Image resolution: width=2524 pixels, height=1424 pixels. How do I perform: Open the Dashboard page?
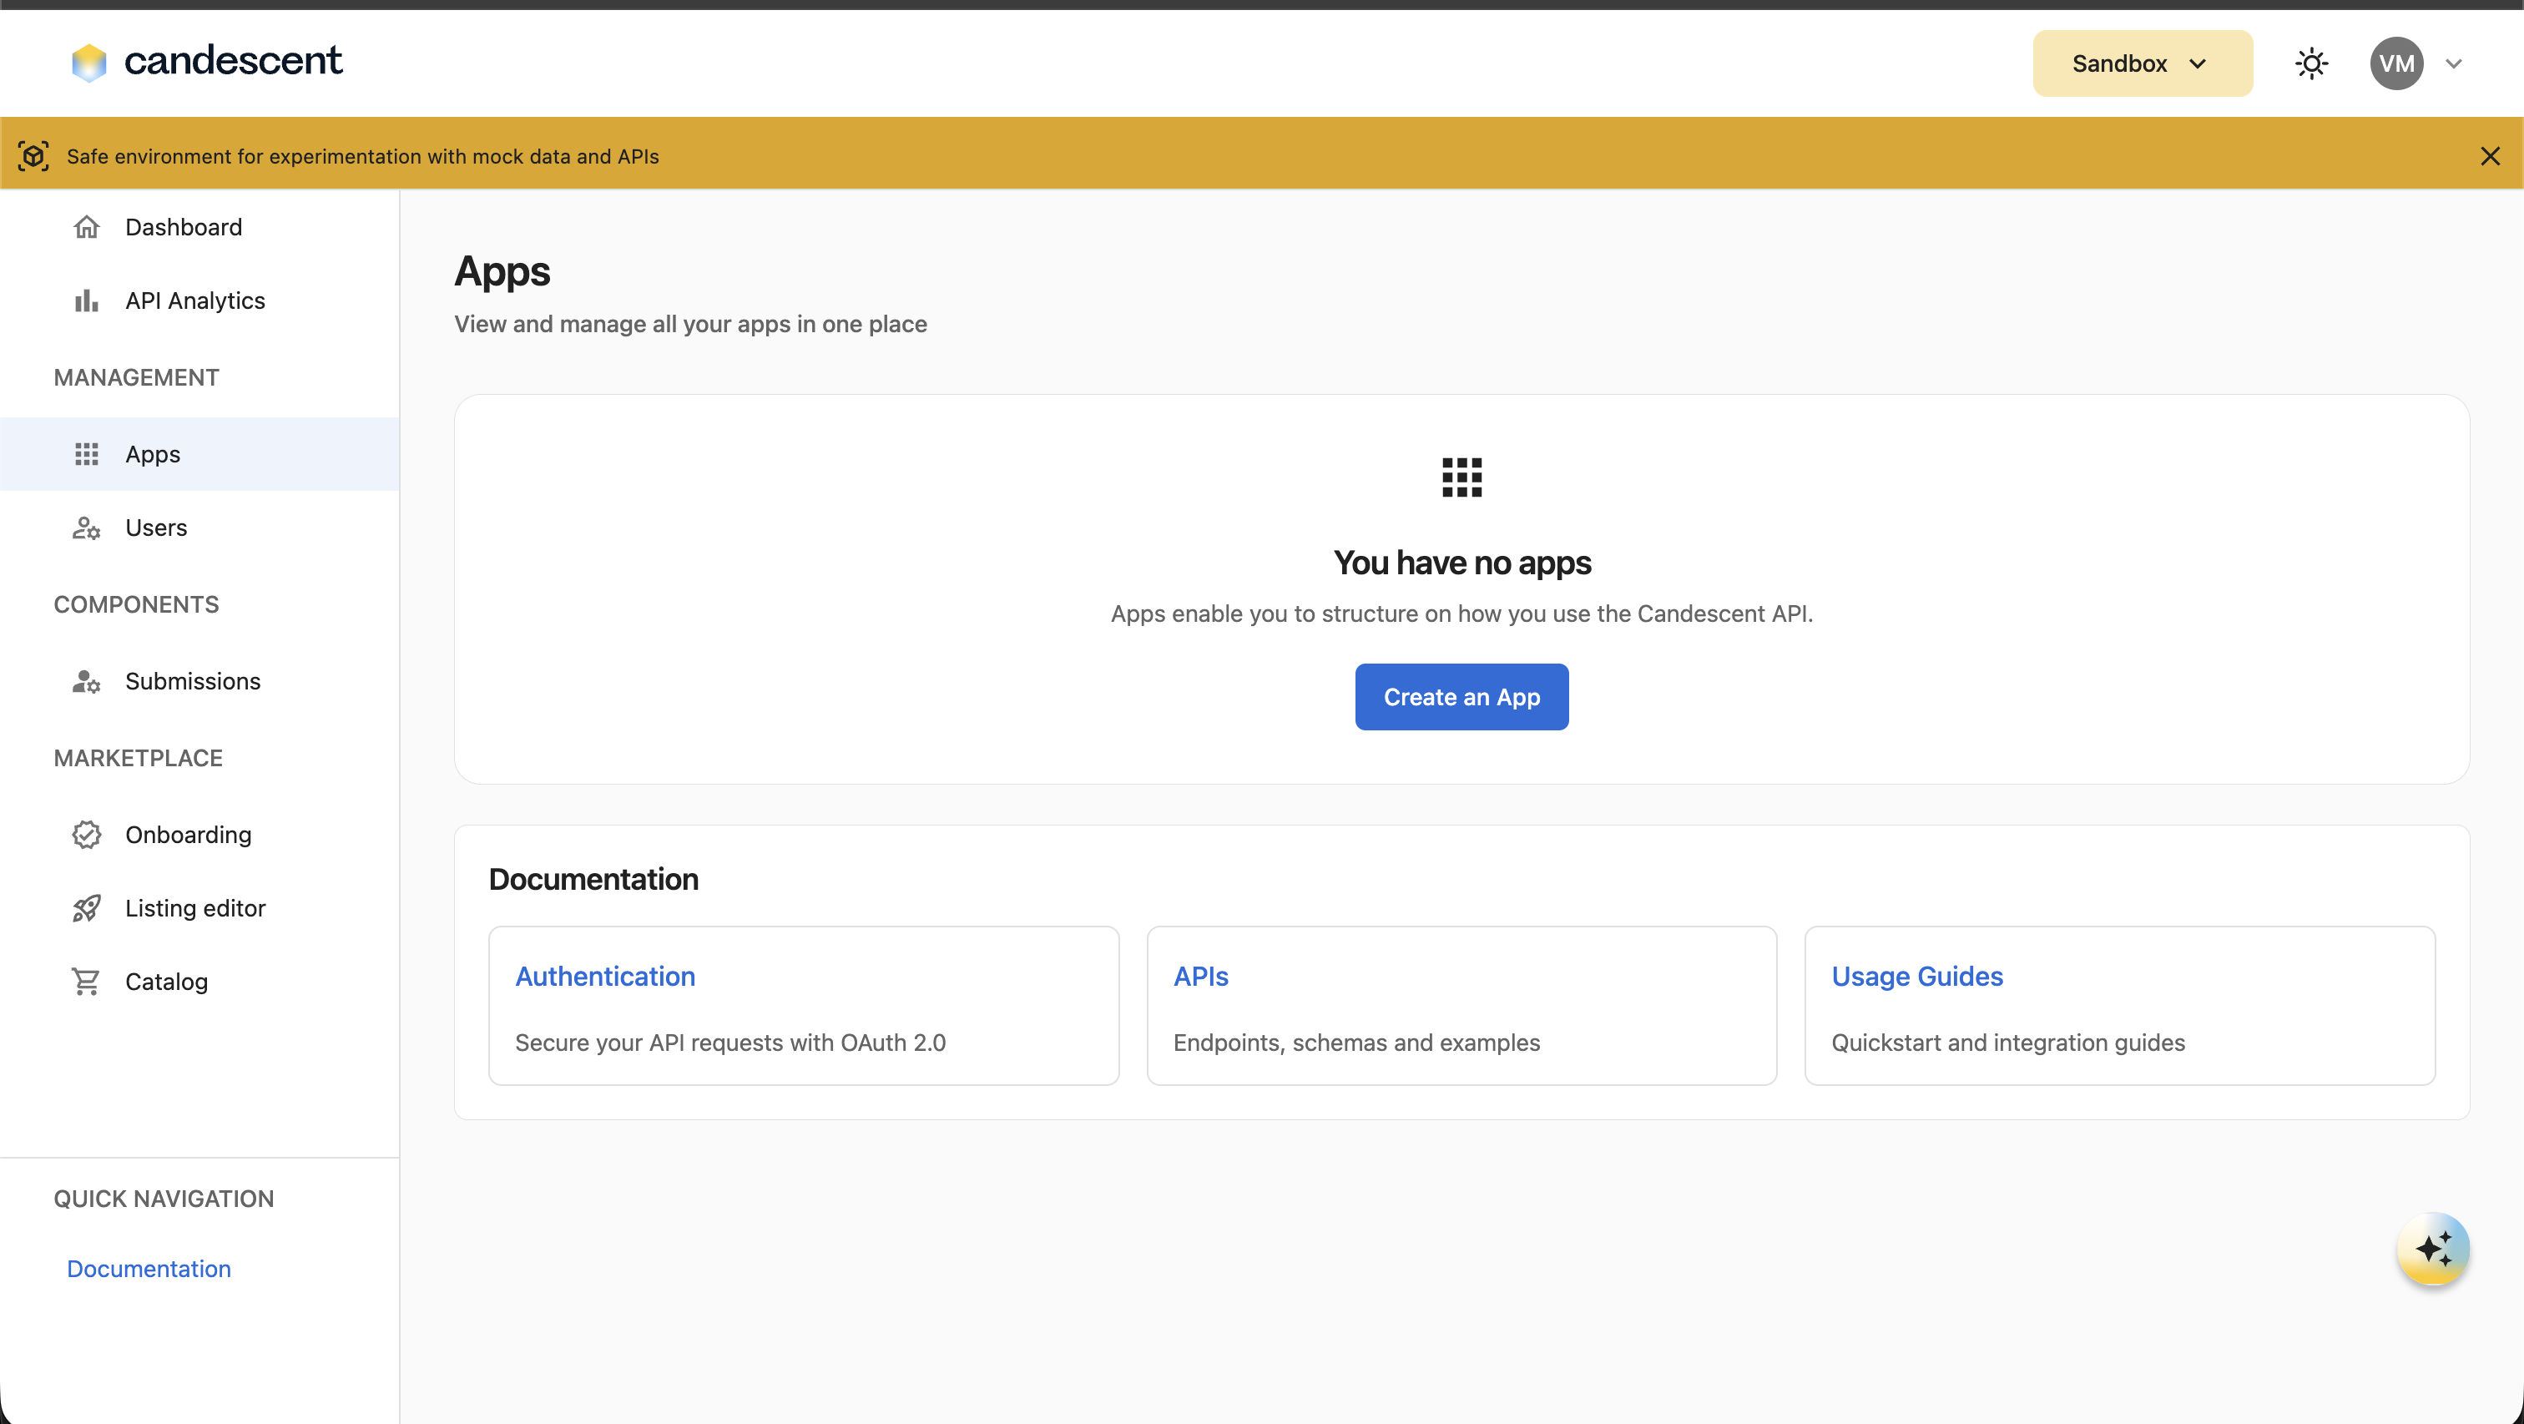[x=199, y=226]
